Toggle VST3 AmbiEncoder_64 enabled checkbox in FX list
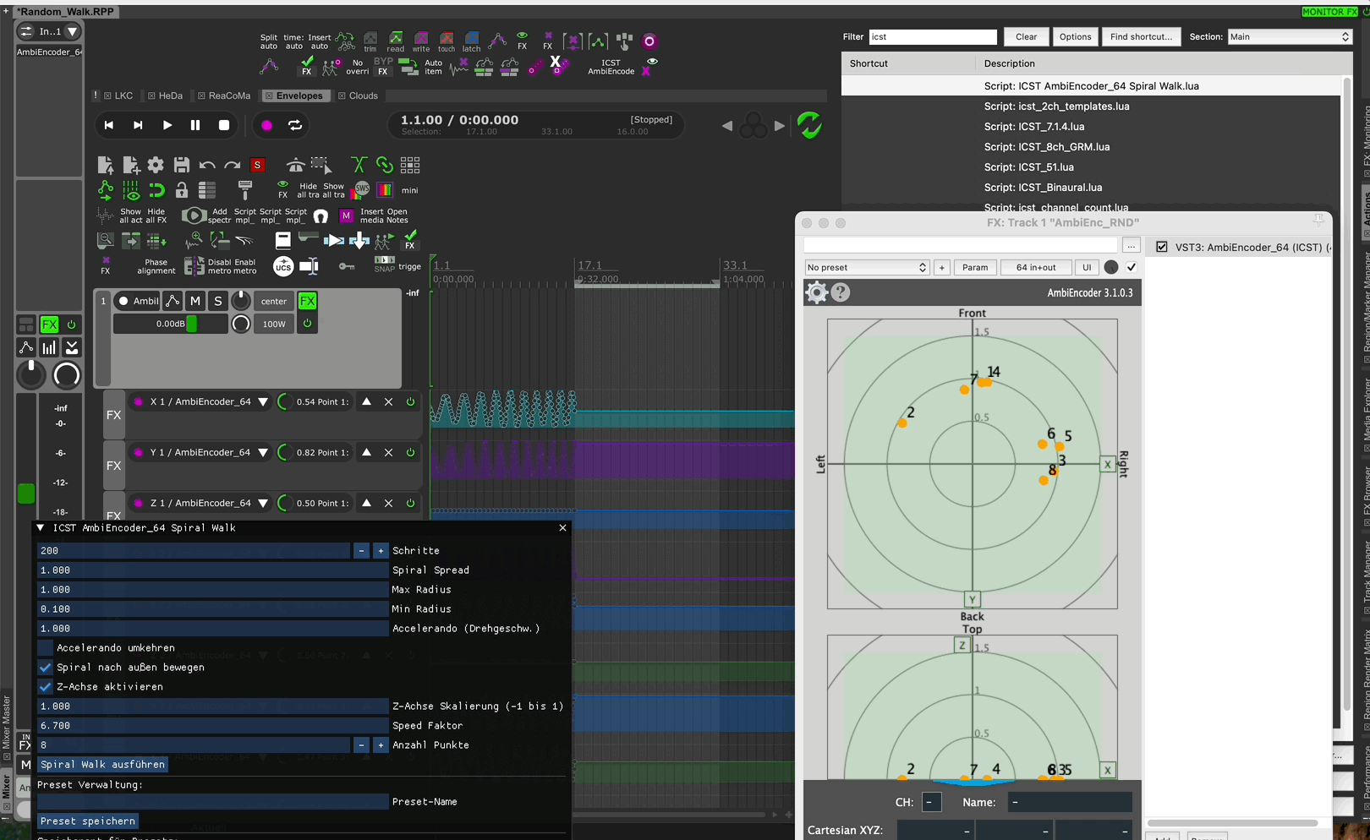Viewport: 1370px width, 840px height. (x=1162, y=247)
